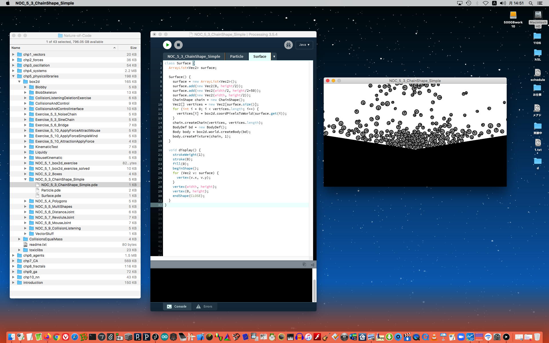The width and height of the screenshot is (549, 343).
Task: Click the console collapse arrow icon
Action: [312, 265]
